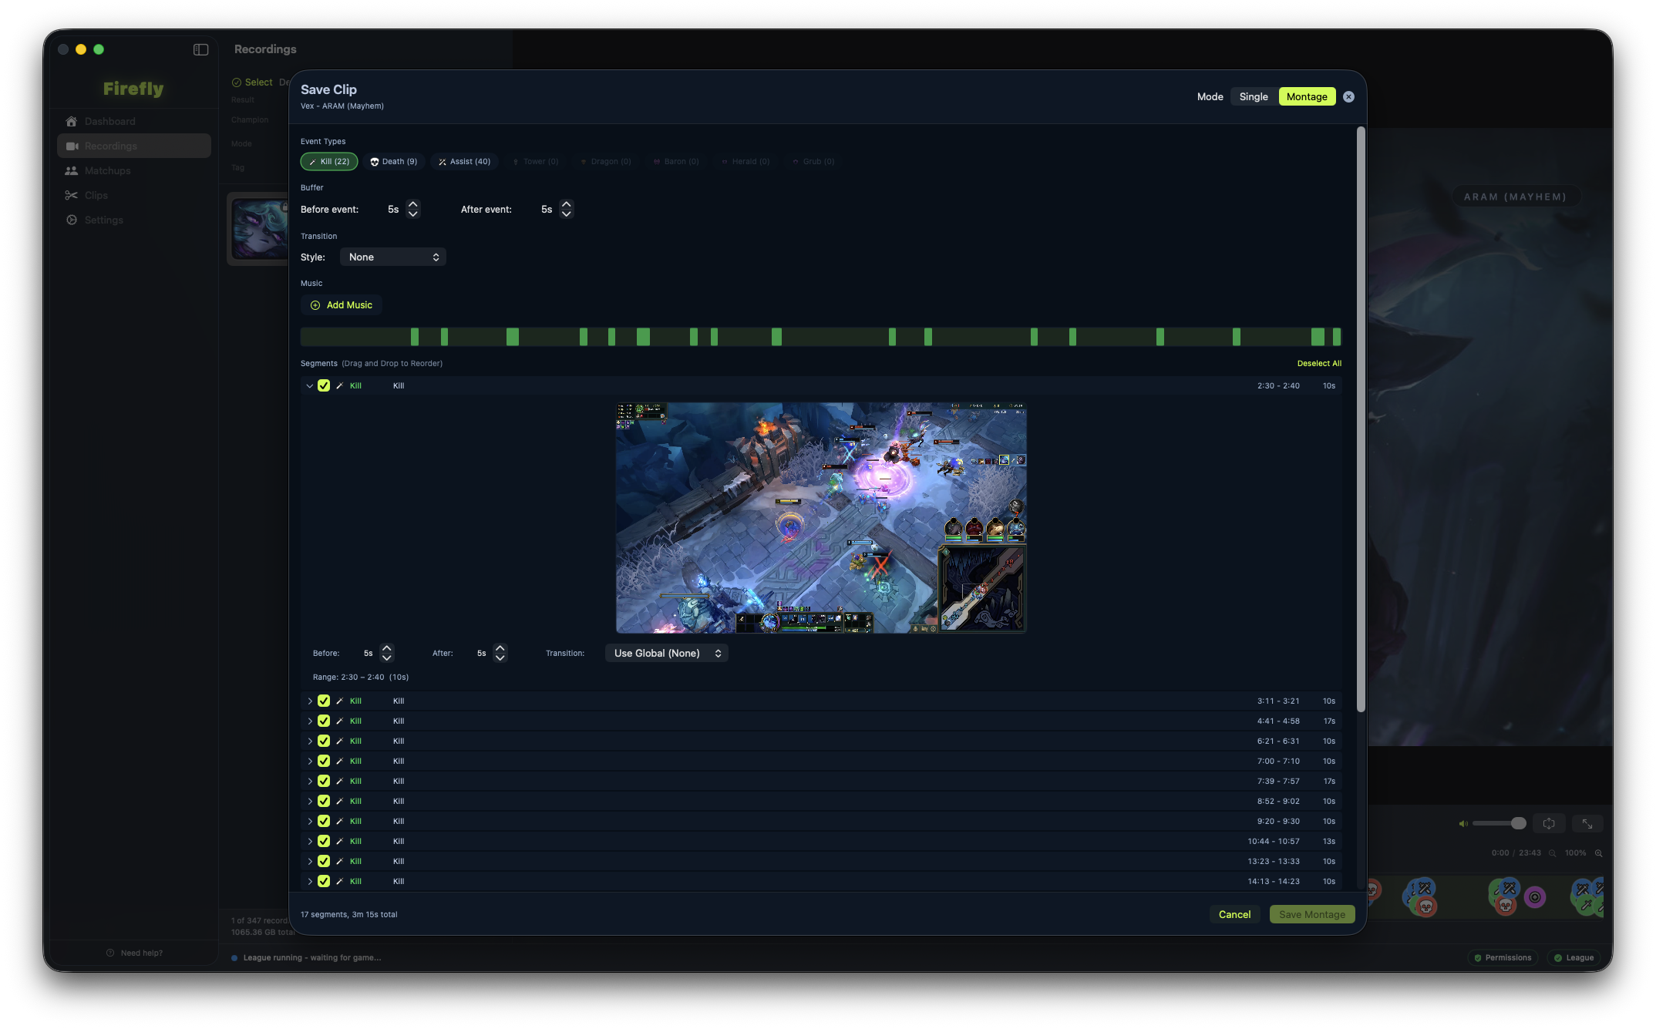Click the Cancel button

point(1234,914)
